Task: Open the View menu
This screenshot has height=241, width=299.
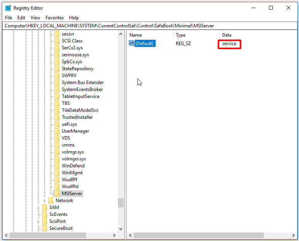Action: [x=35, y=18]
